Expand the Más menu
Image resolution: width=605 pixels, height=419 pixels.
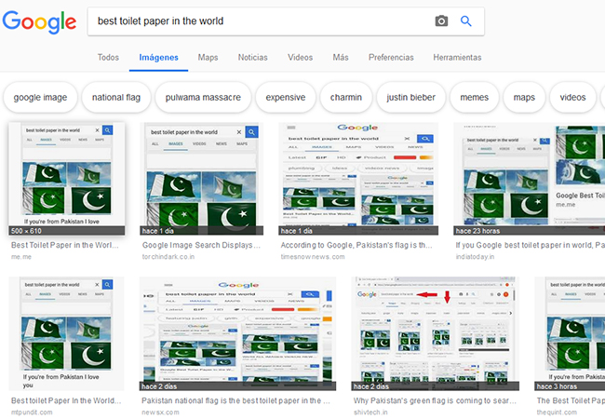[341, 58]
